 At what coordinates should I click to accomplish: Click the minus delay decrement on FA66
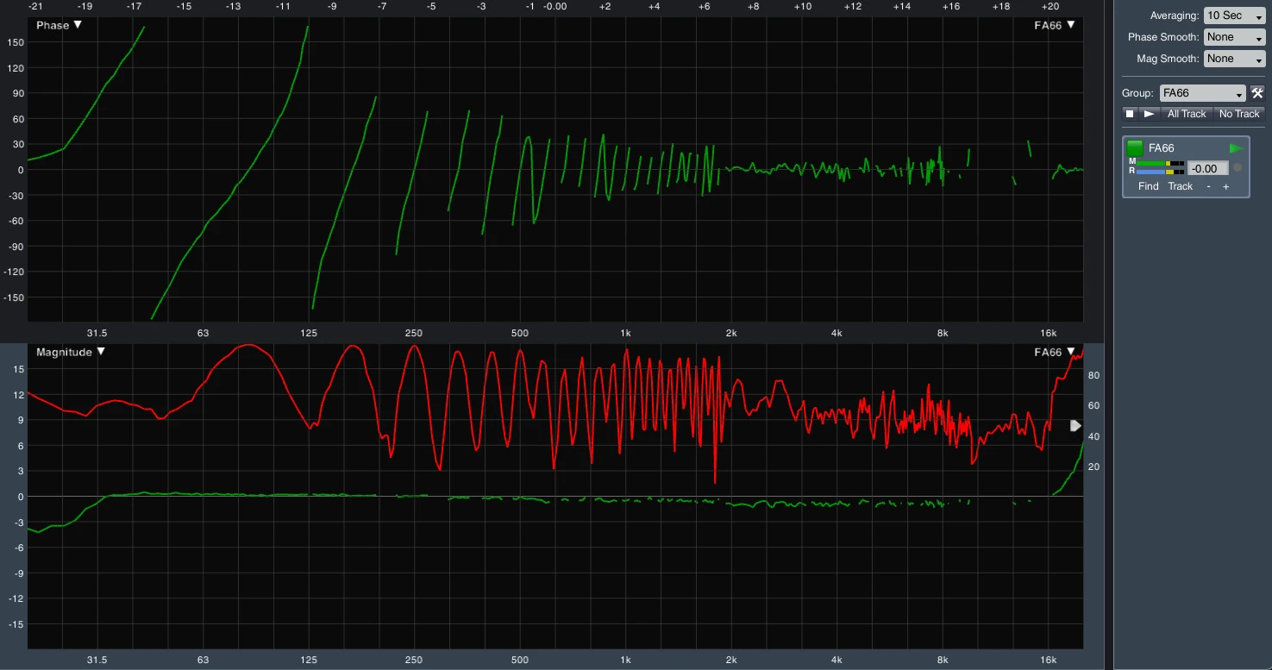1208,186
